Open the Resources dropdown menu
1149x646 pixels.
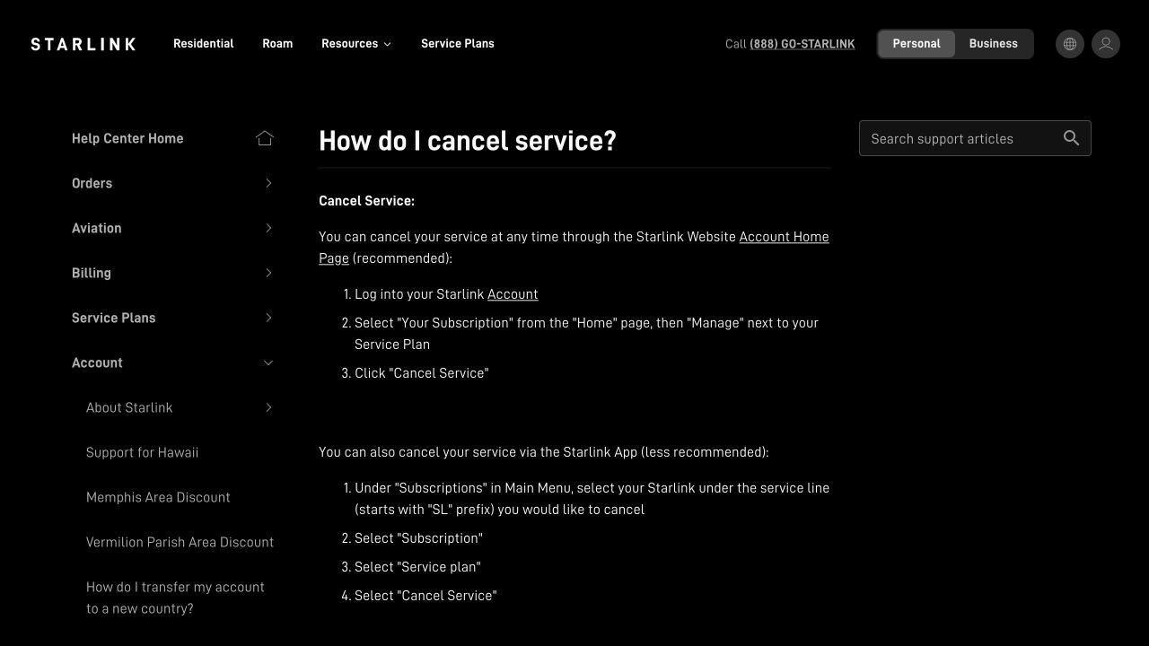pyautogui.click(x=356, y=44)
